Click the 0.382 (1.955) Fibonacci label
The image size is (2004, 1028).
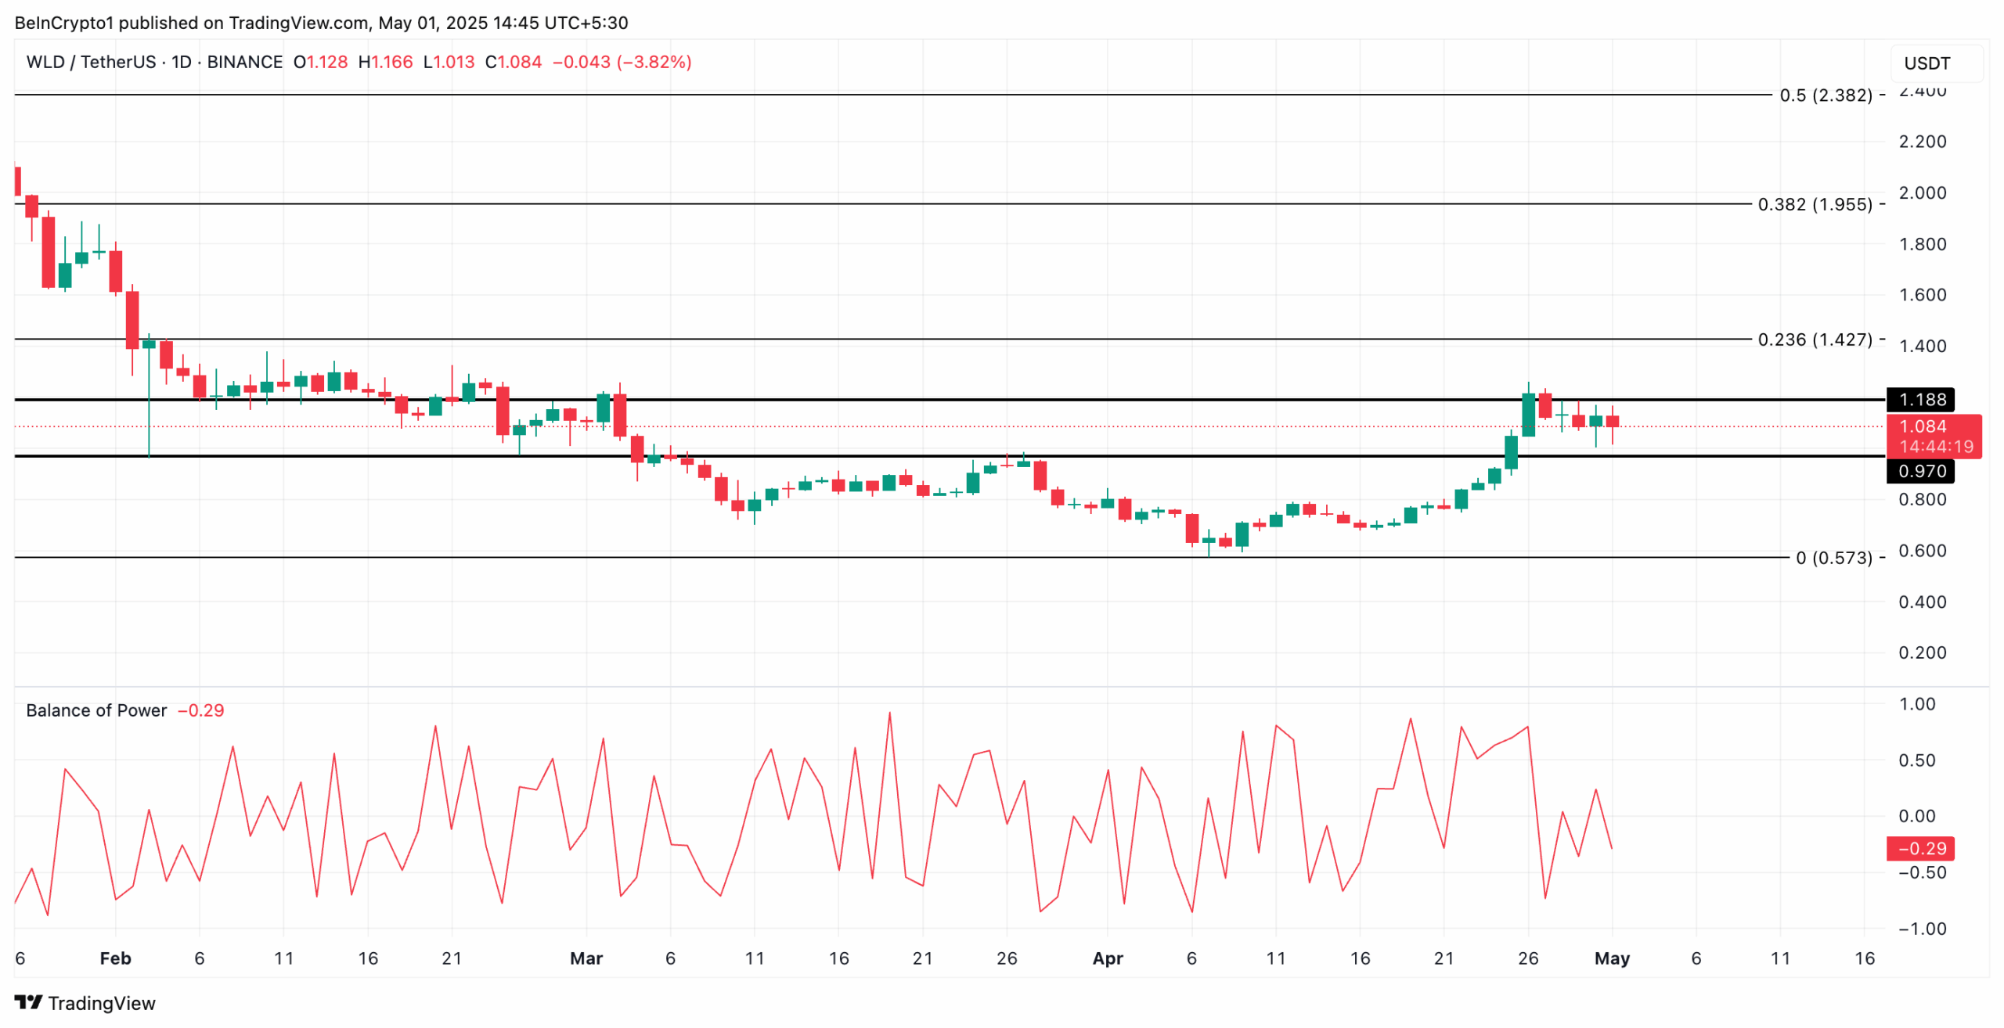coord(1814,204)
